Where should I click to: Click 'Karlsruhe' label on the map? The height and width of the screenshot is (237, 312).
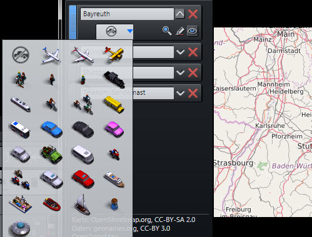tap(270, 126)
